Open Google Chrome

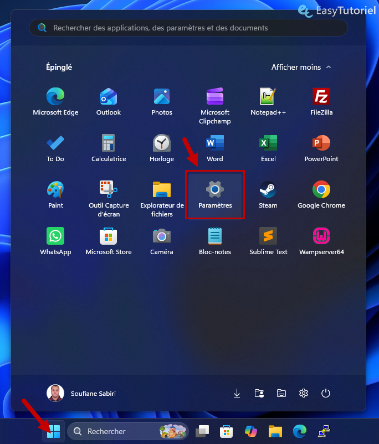[321, 195]
